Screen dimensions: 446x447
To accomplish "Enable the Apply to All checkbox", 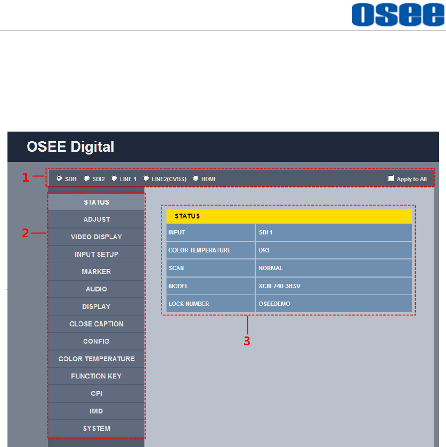I will (x=391, y=178).
